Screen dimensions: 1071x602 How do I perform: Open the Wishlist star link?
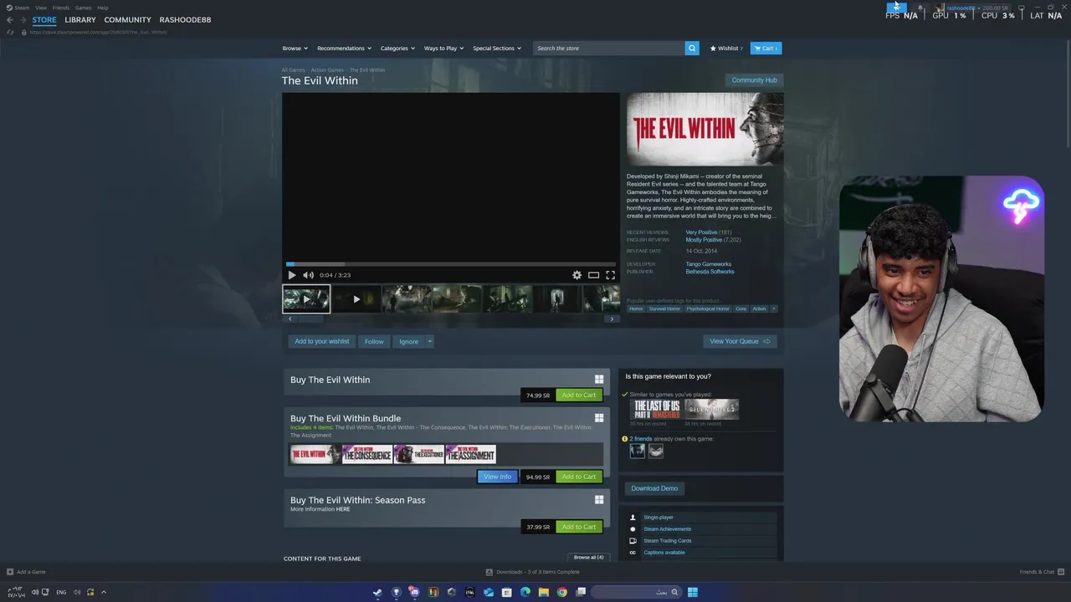coord(726,48)
